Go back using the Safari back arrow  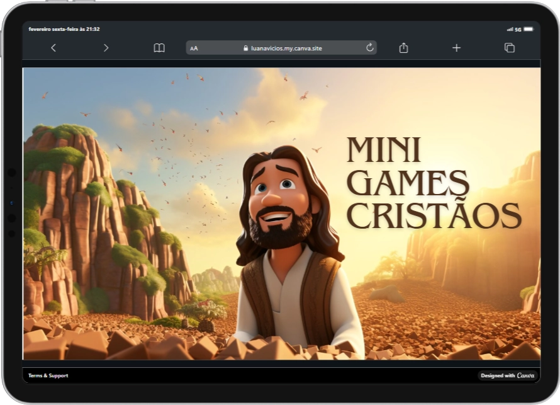[x=53, y=48]
